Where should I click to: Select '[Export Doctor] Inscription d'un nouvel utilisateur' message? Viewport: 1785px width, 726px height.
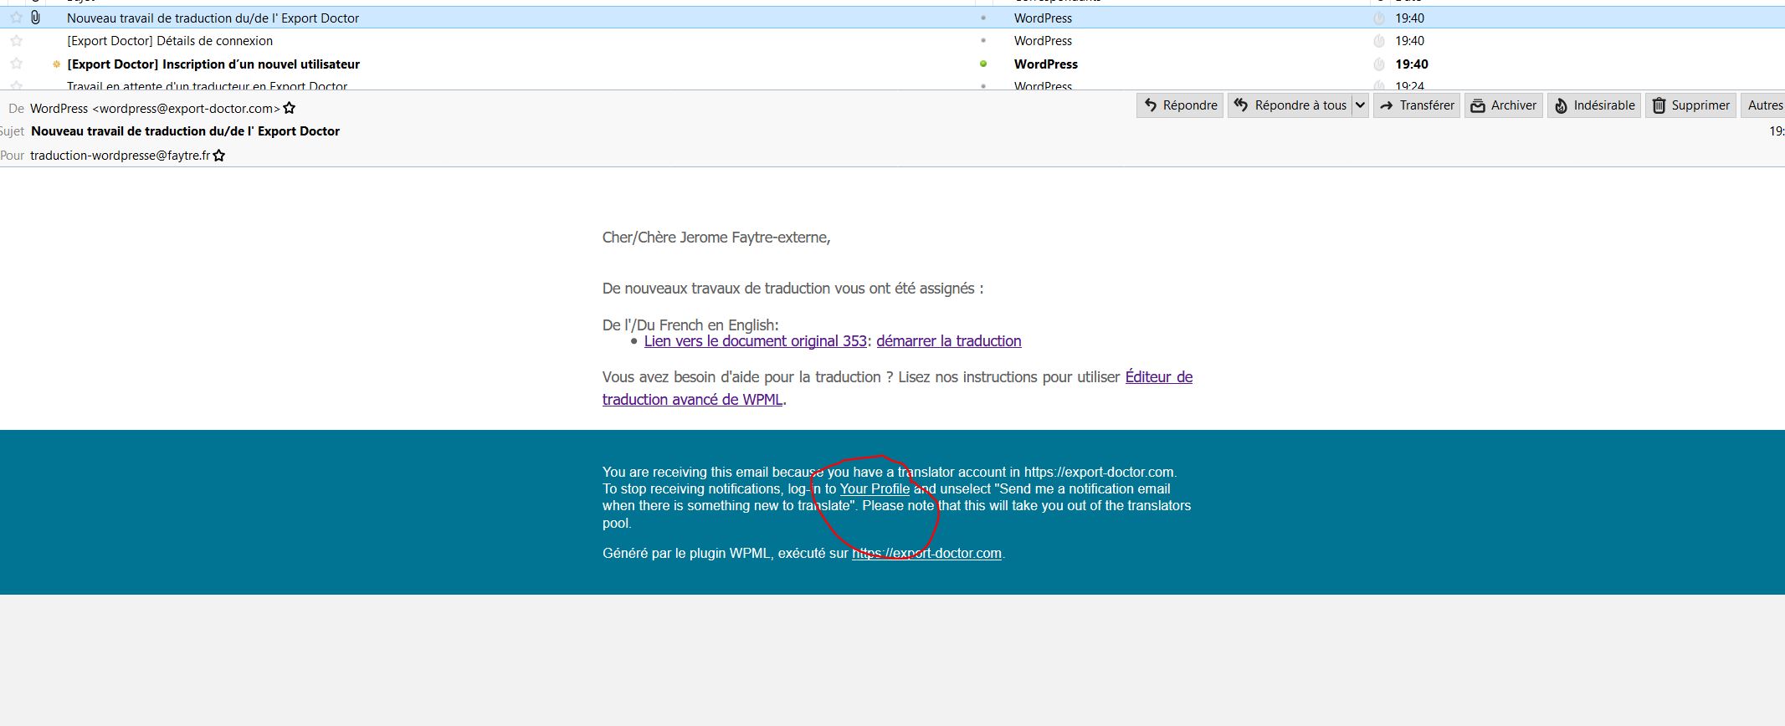click(x=213, y=64)
